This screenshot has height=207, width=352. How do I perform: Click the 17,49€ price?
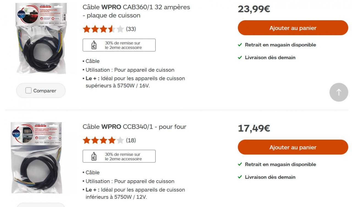[x=254, y=128]
